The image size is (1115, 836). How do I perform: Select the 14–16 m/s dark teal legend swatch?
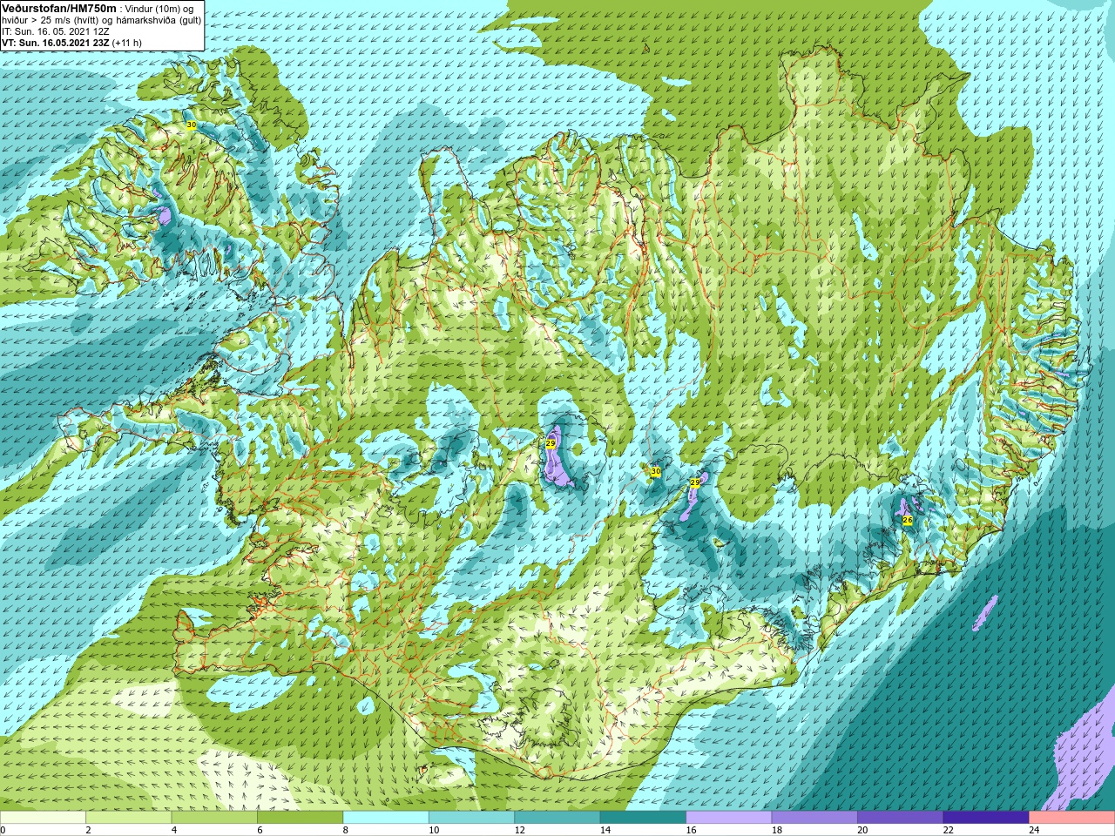coord(643,818)
